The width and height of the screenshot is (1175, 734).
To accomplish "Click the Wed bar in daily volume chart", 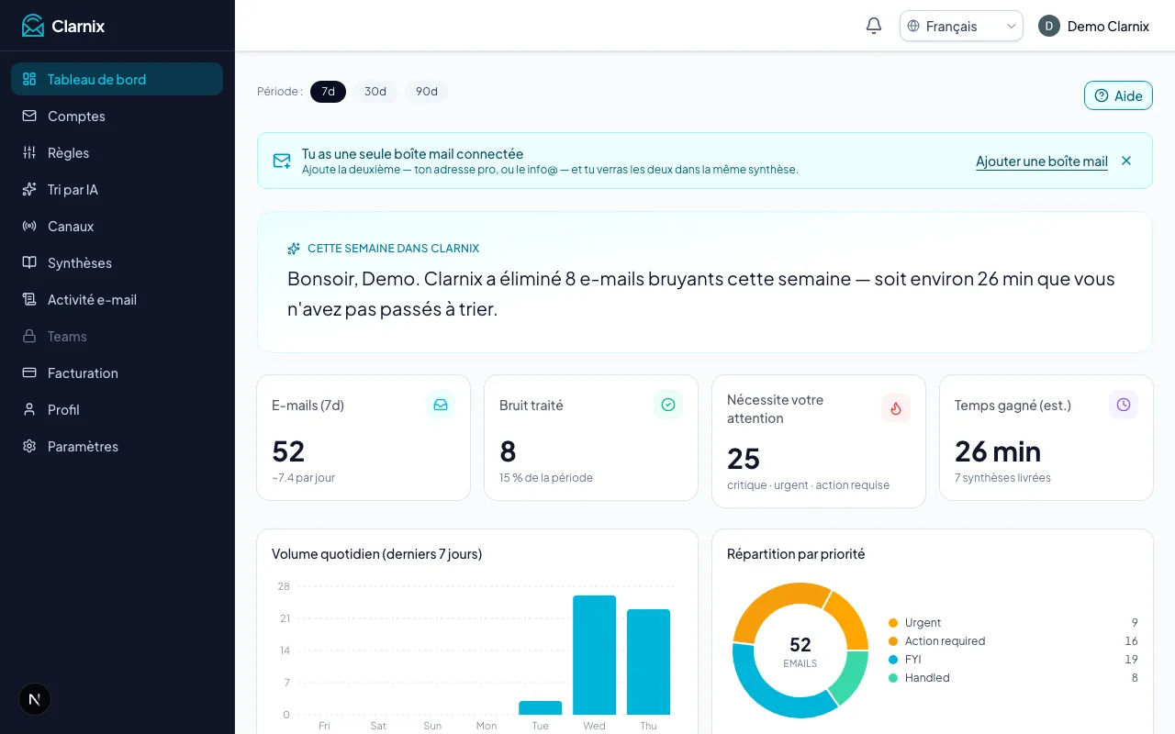I will click(595, 655).
